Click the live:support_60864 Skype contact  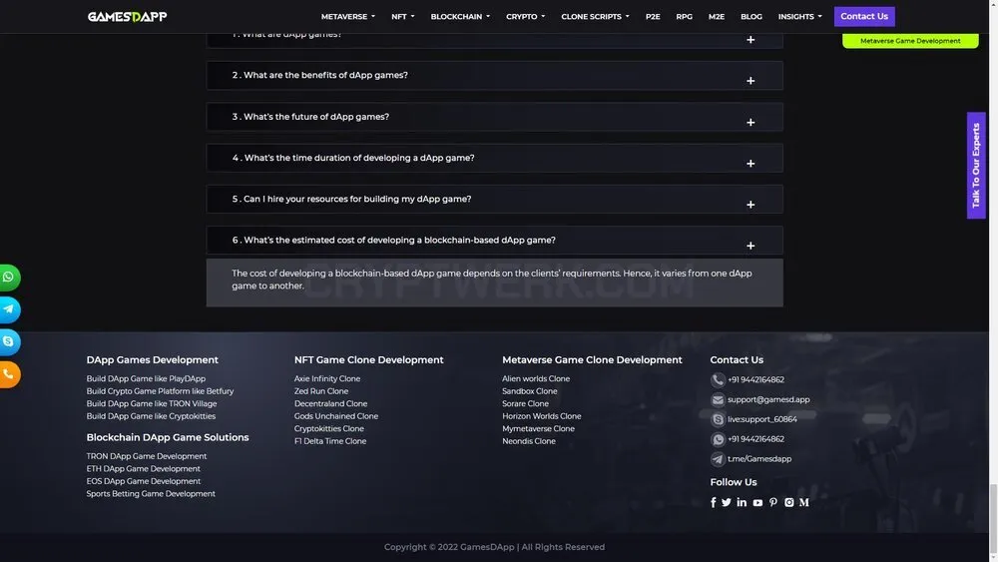click(x=762, y=419)
